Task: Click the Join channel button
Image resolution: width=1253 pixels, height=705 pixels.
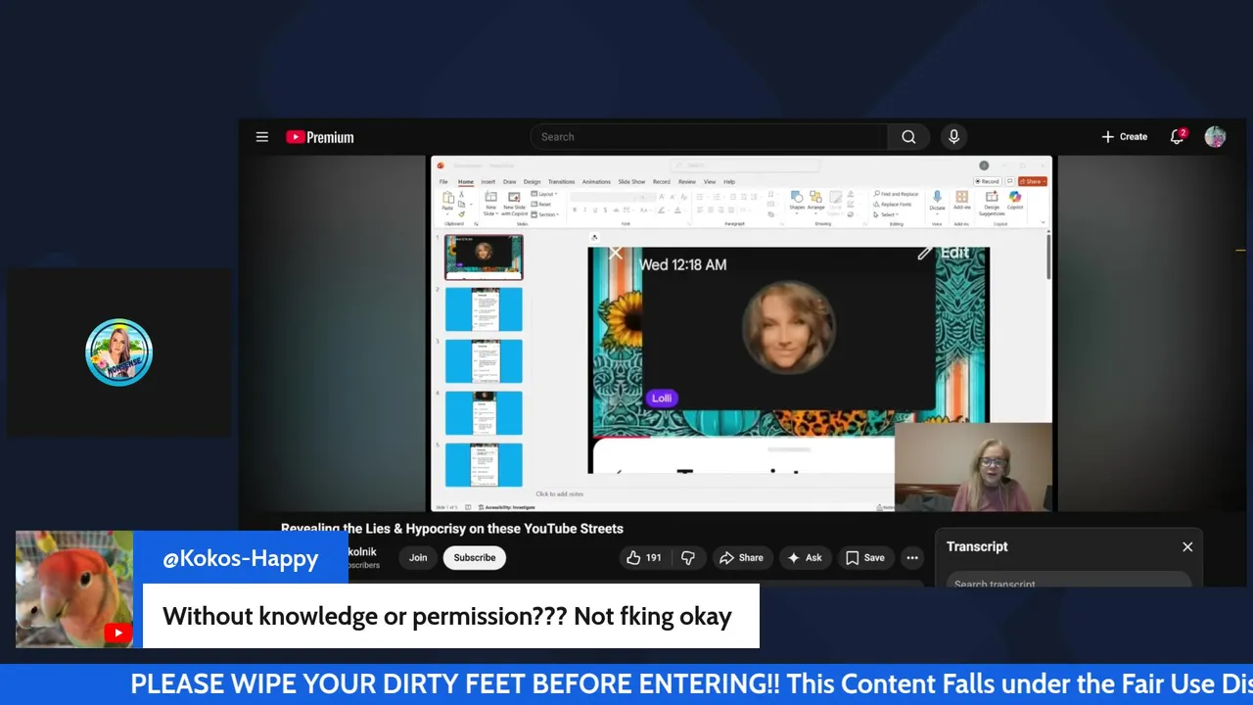Action: coord(418,558)
